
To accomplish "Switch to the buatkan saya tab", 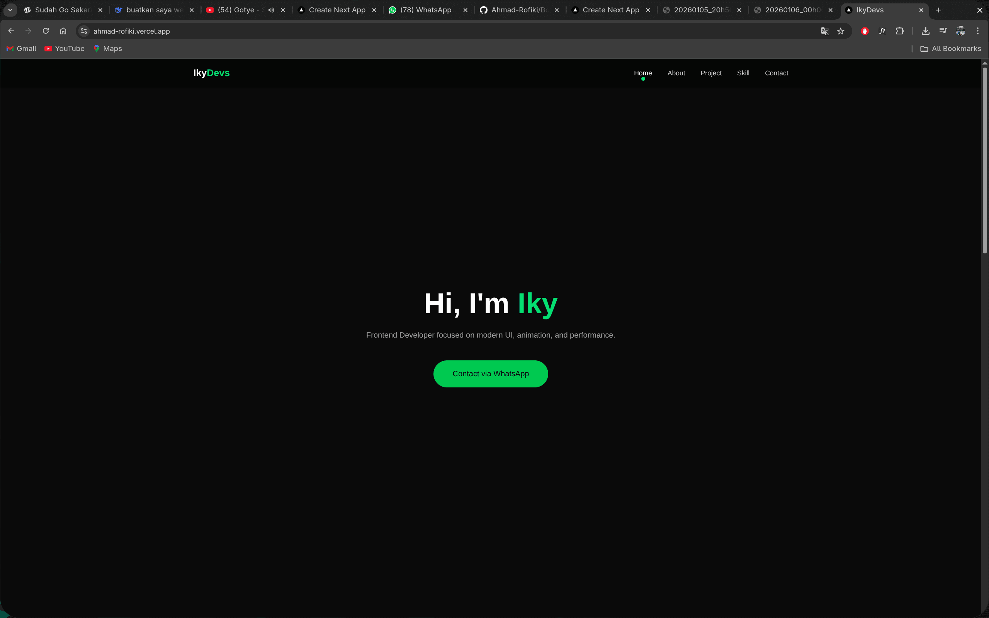I will pyautogui.click(x=155, y=10).
